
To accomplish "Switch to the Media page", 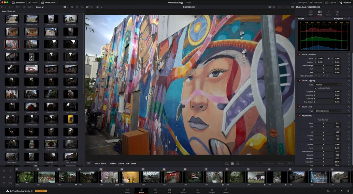I will click(x=127, y=191).
